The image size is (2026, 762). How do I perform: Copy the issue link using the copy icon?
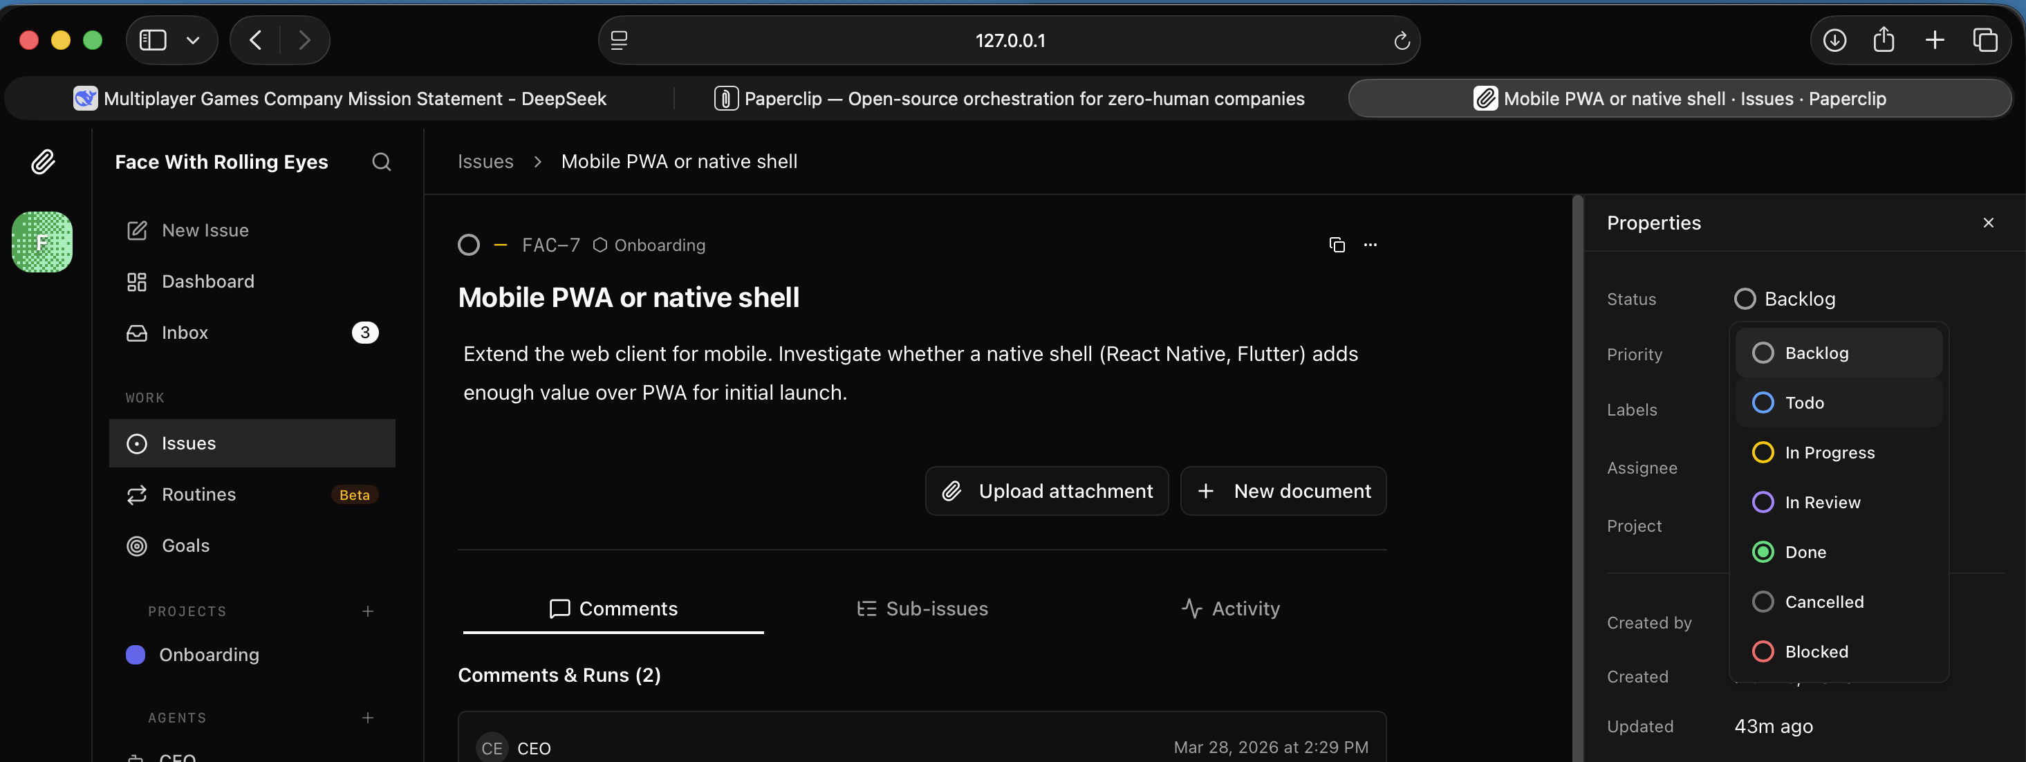pyautogui.click(x=1337, y=245)
